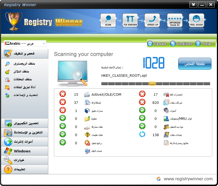Click the file associations document icon

[166, 102]
